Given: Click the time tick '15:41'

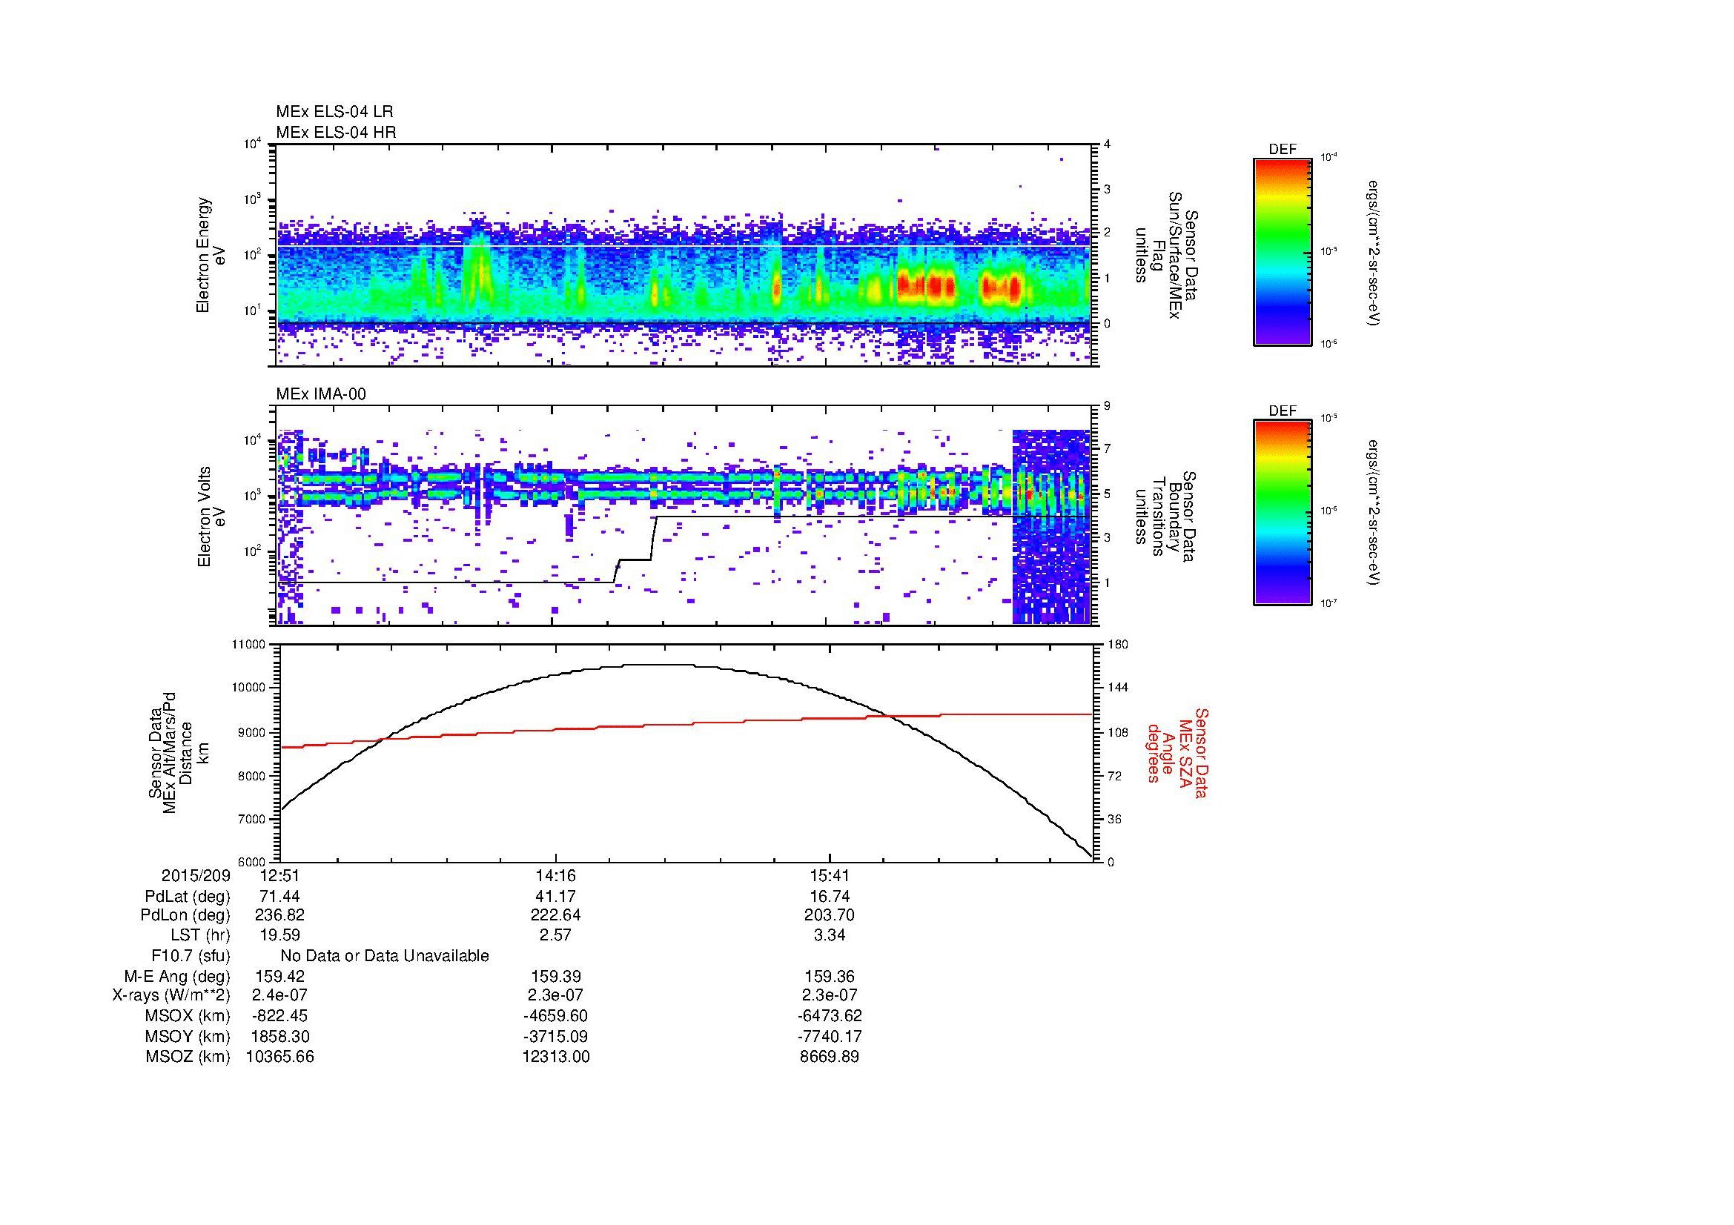Looking at the screenshot, I should (x=830, y=876).
